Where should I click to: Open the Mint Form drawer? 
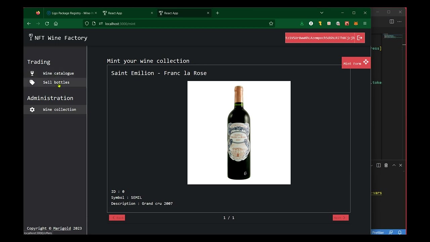356,63
